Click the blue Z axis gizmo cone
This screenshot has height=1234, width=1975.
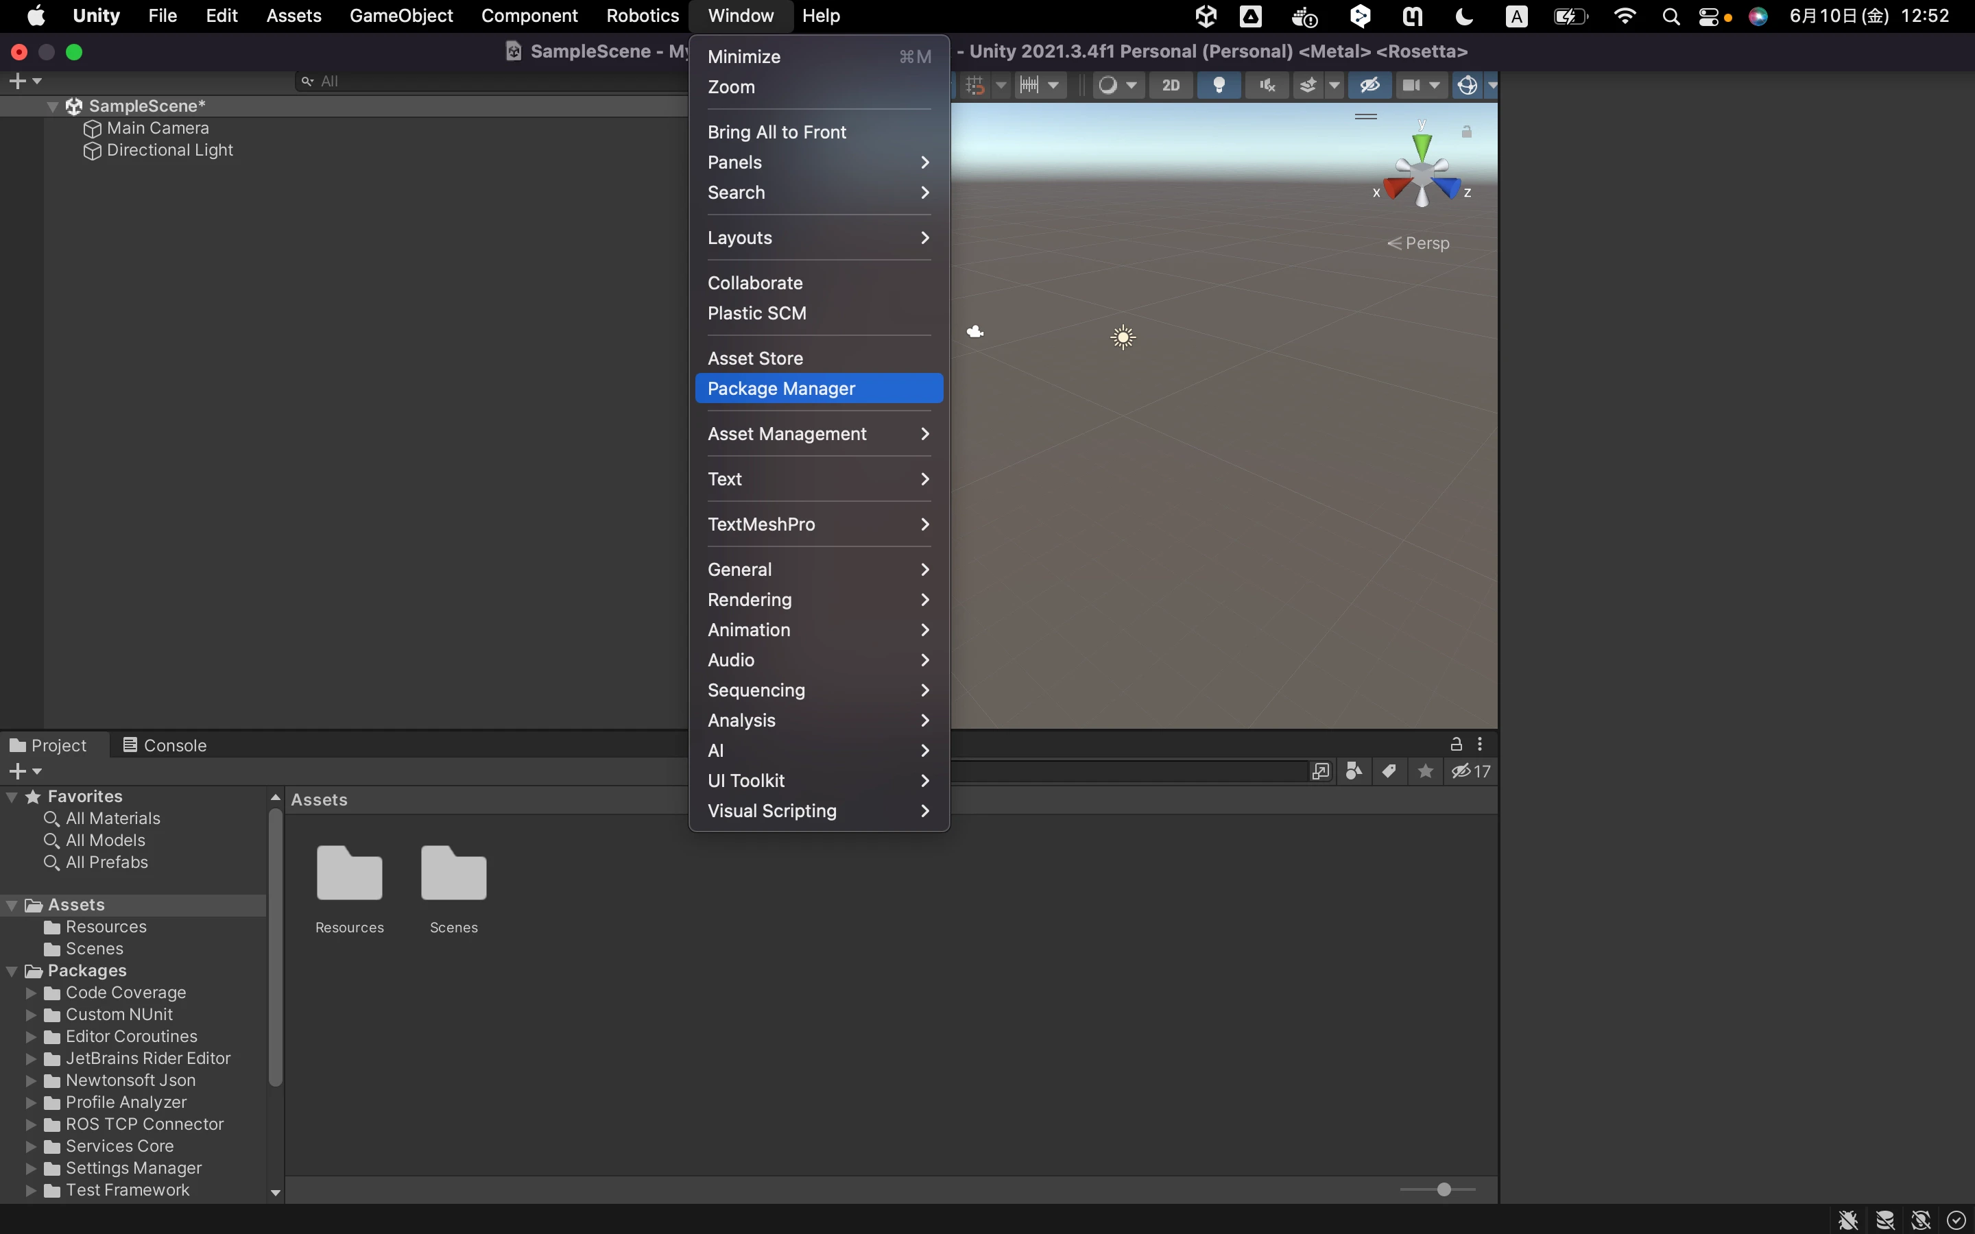pyautogui.click(x=1448, y=188)
